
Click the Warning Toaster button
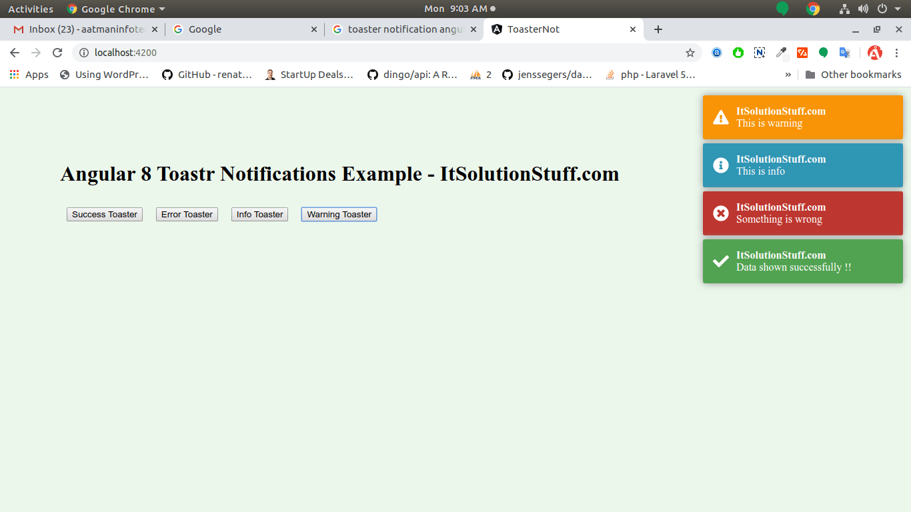(339, 214)
